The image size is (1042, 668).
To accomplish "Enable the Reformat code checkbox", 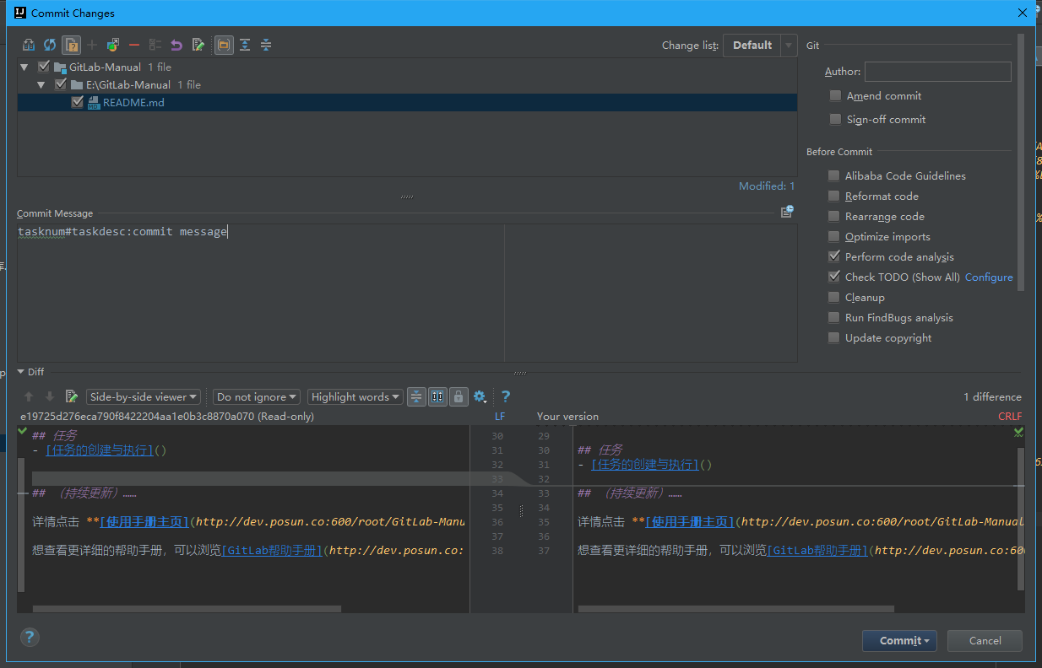I will point(834,196).
